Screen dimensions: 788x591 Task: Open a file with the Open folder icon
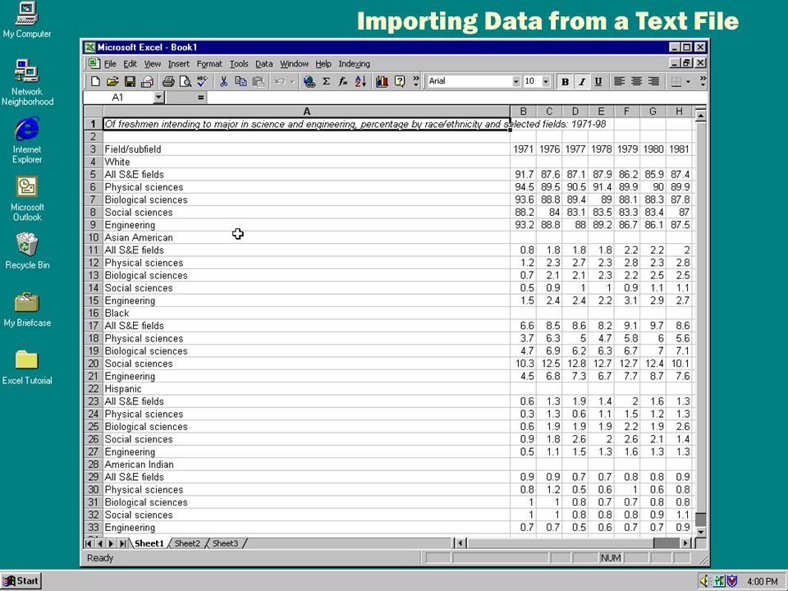[x=112, y=81]
